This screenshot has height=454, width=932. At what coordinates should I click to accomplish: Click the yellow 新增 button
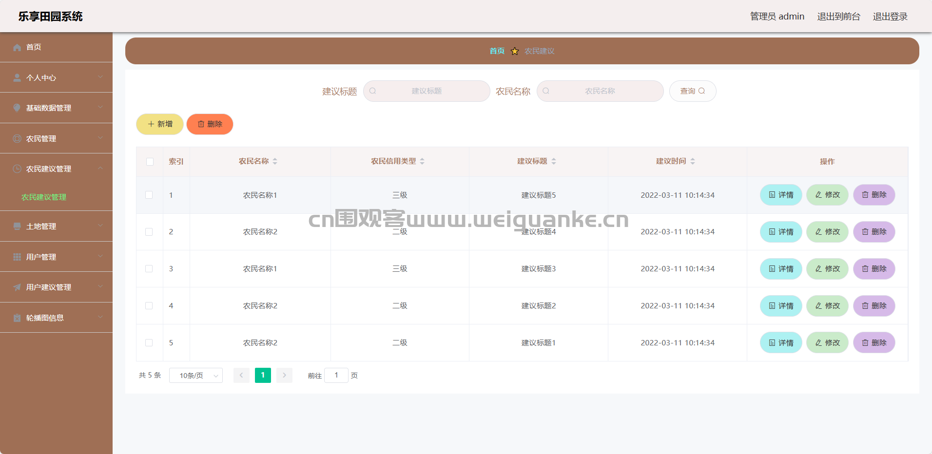click(x=160, y=124)
